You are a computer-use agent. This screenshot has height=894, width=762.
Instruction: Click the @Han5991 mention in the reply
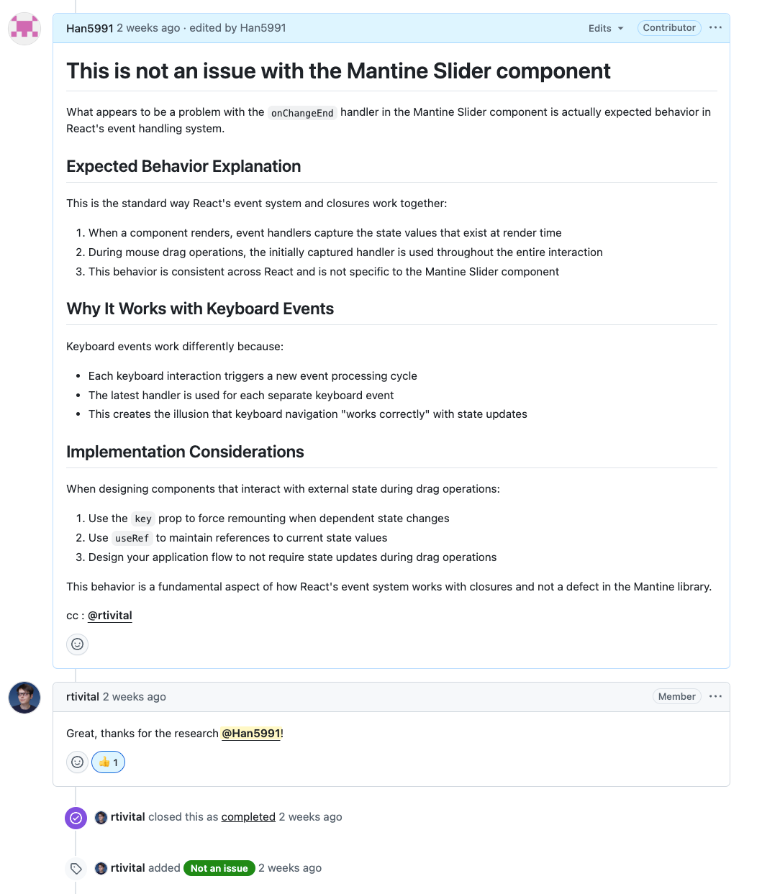click(251, 733)
